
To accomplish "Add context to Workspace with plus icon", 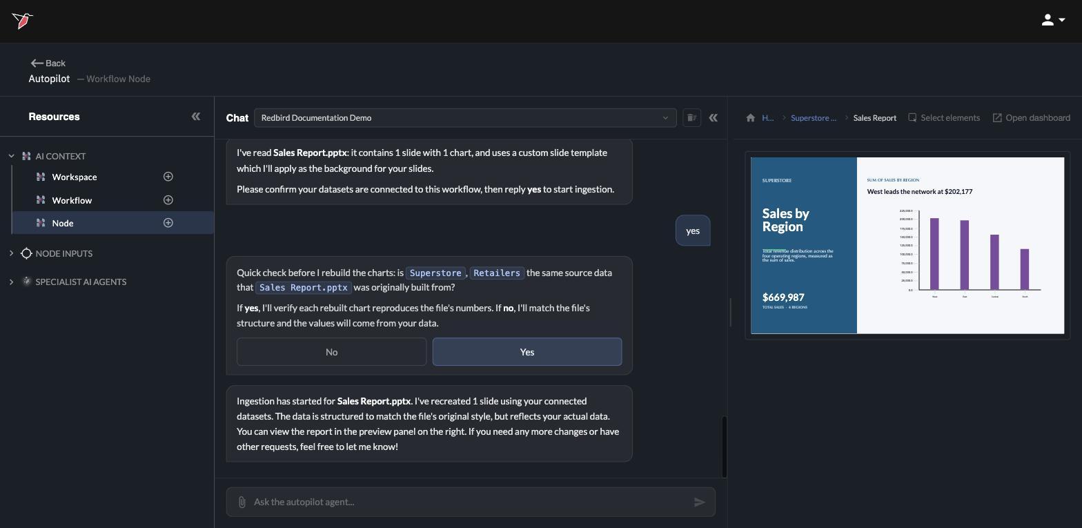I will [168, 177].
